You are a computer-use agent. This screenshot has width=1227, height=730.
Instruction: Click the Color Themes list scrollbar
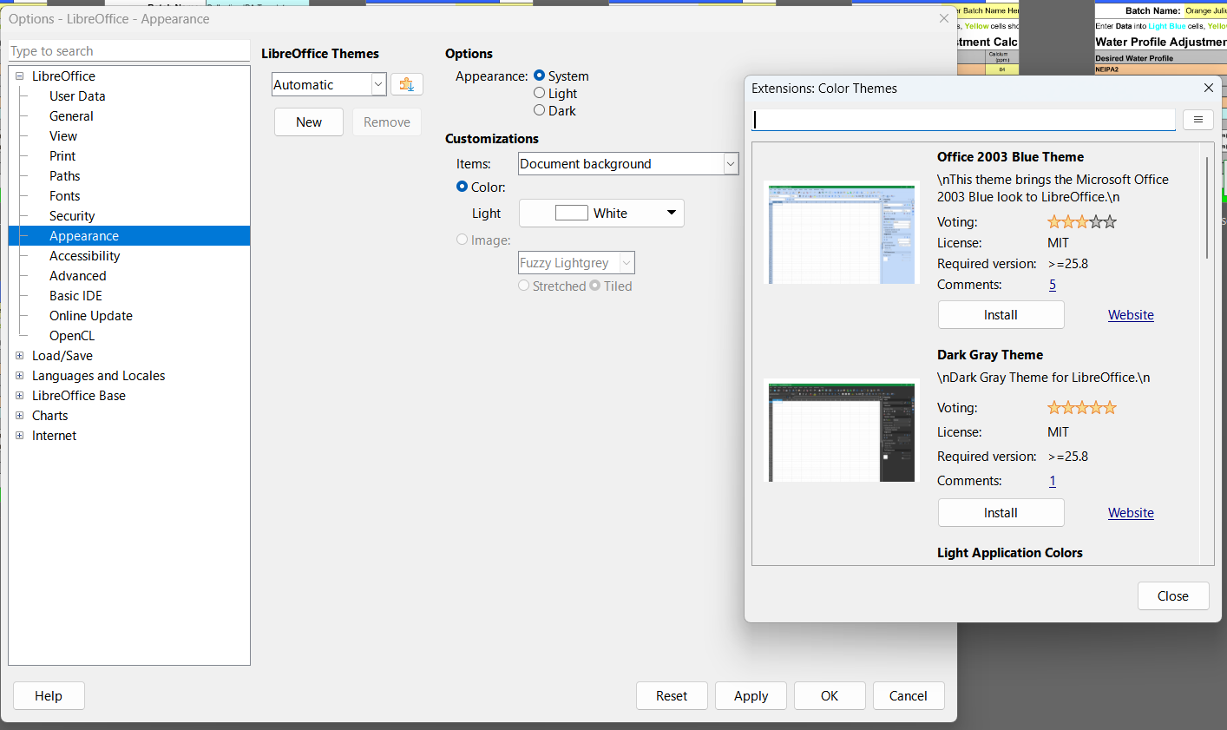1207,207
